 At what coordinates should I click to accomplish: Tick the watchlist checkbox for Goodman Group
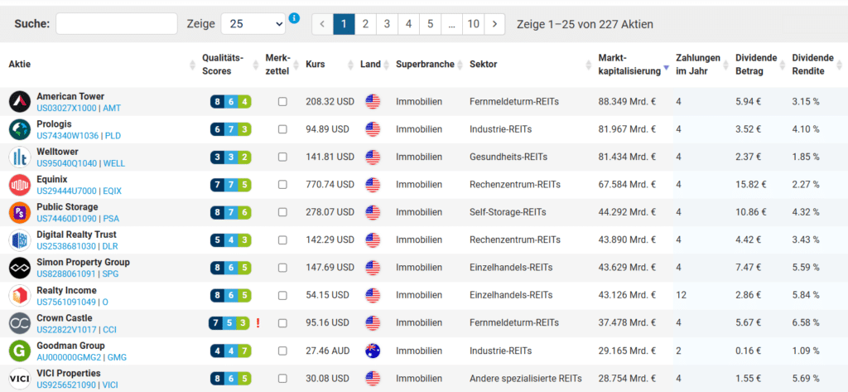click(282, 351)
